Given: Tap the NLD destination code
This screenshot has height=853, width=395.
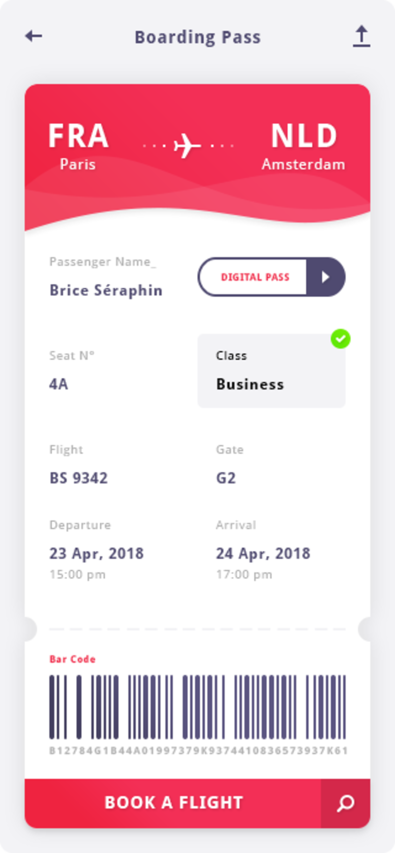Looking at the screenshot, I should (x=304, y=136).
